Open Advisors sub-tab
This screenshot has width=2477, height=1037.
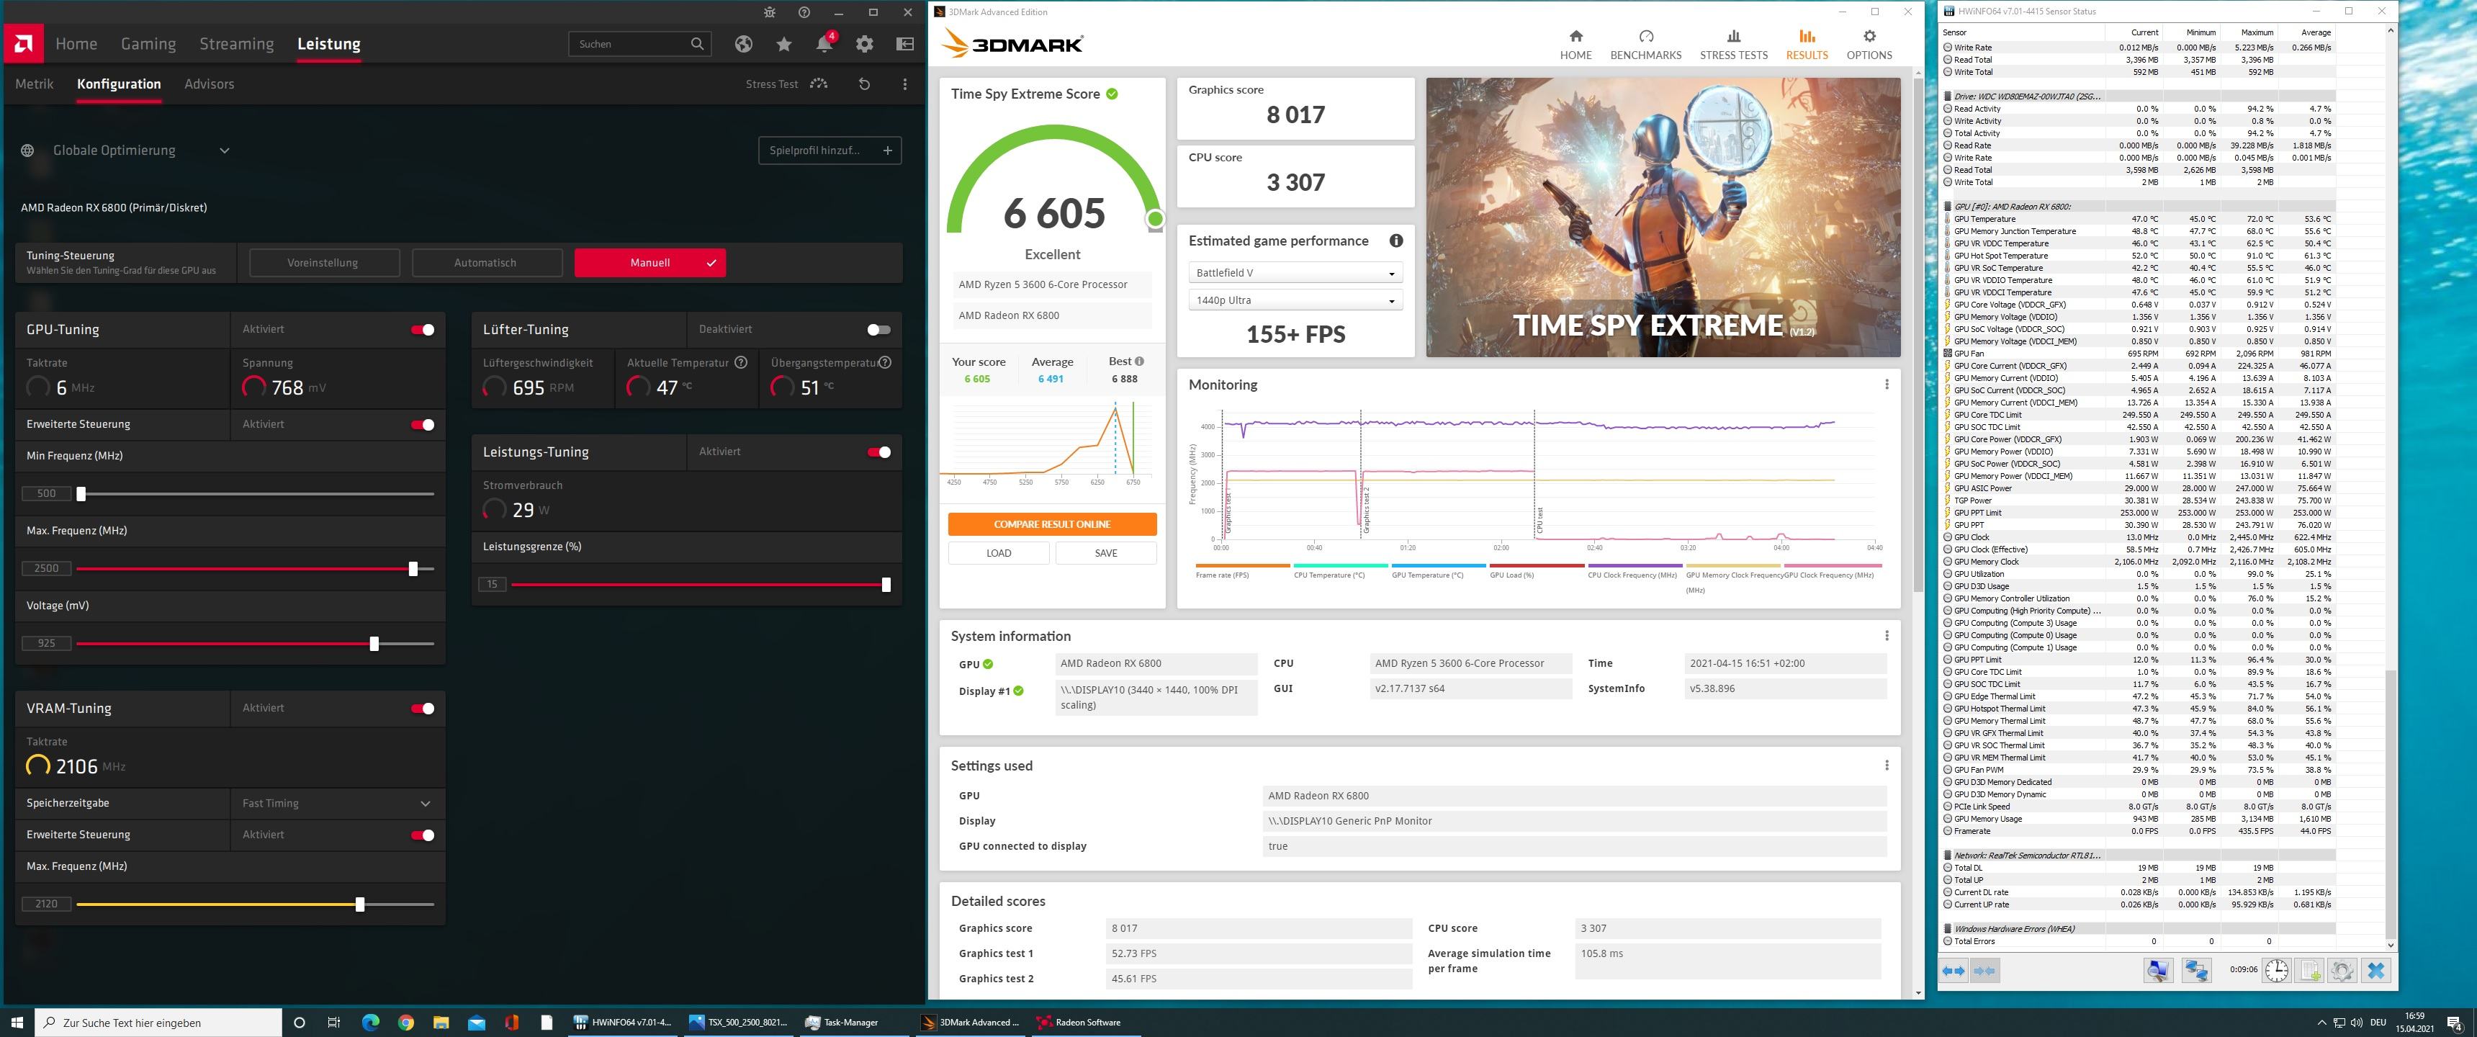pos(209,84)
